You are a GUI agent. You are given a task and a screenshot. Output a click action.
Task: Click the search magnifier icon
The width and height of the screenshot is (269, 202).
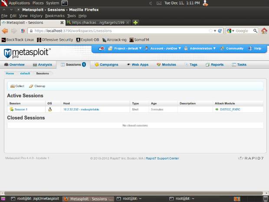(254, 31)
